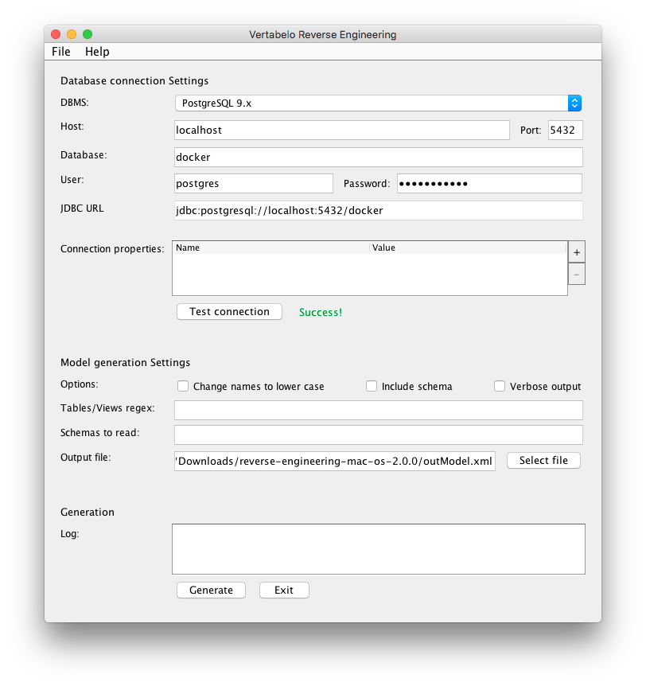Add a connection property with plus button
The height and width of the screenshot is (686, 646).
[577, 252]
